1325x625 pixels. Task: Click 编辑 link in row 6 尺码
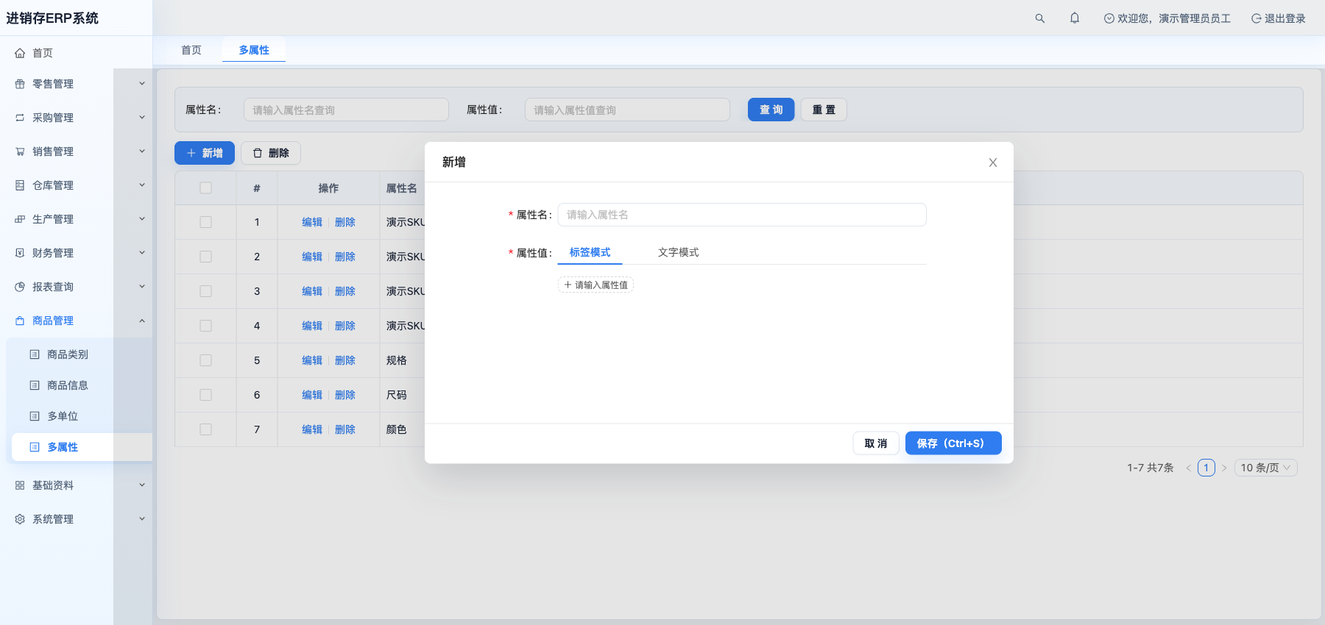[312, 395]
